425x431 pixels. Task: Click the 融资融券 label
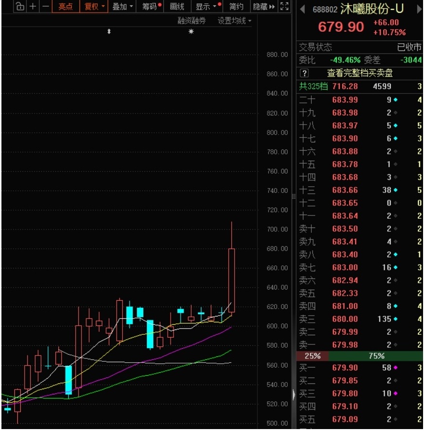coord(192,21)
